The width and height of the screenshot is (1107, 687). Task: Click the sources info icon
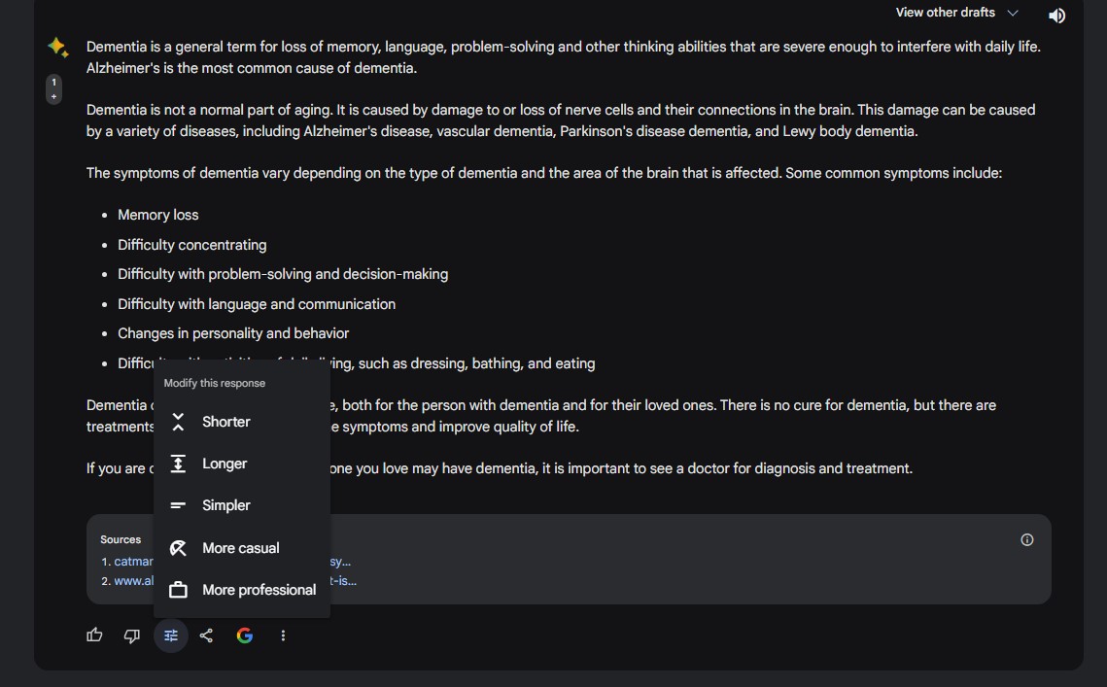(1027, 539)
